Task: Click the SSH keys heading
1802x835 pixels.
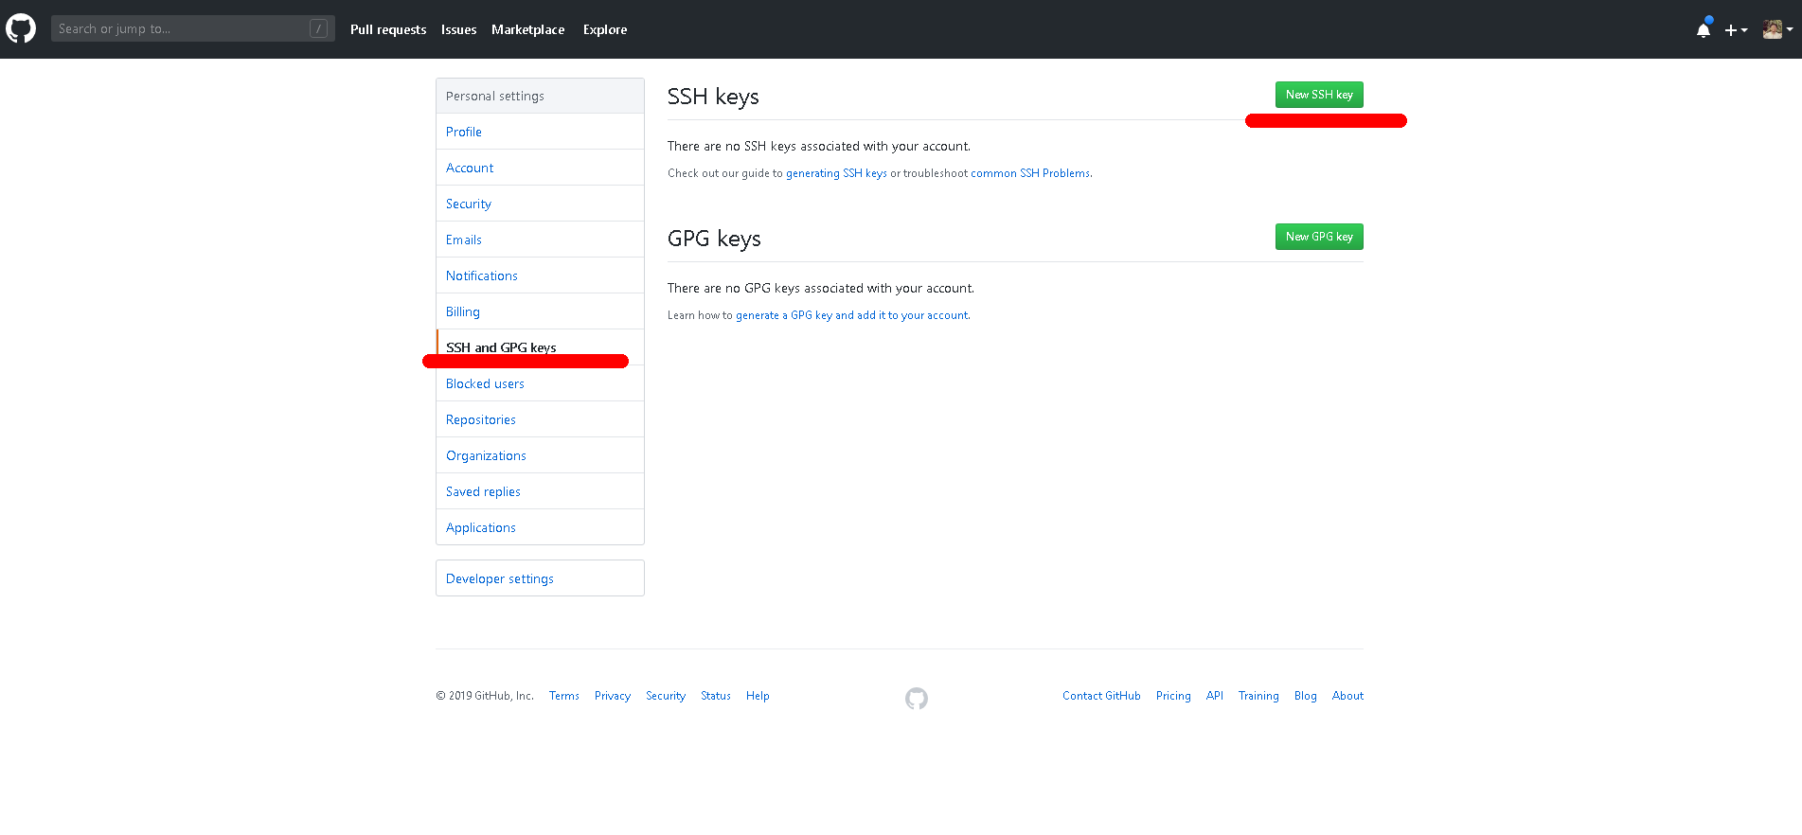Action: pos(713,97)
